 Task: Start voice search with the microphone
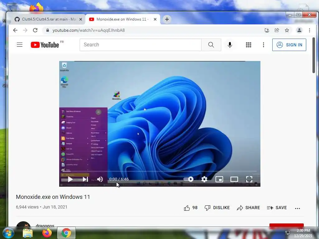(230, 45)
